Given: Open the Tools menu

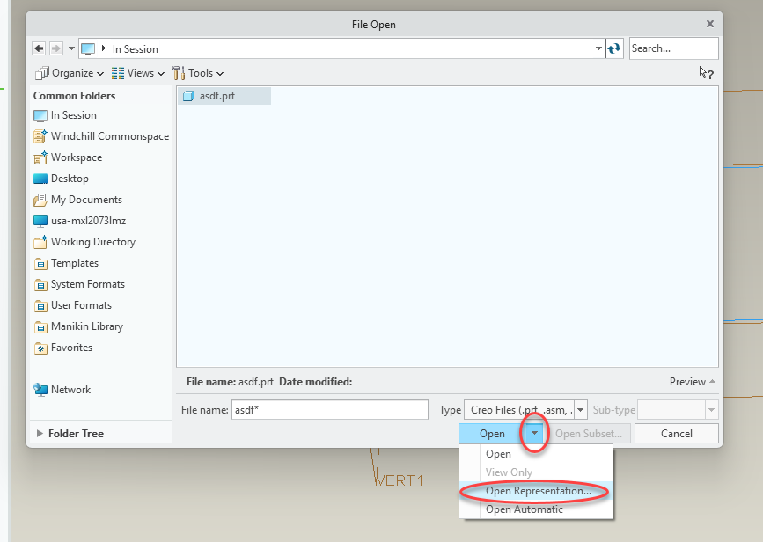Looking at the screenshot, I should [197, 73].
